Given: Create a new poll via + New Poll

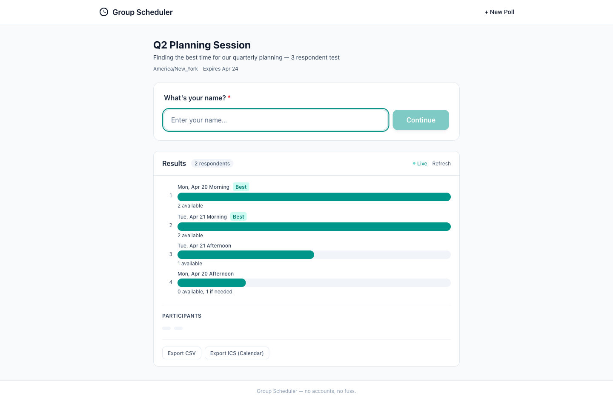Looking at the screenshot, I should tap(499, 12).
